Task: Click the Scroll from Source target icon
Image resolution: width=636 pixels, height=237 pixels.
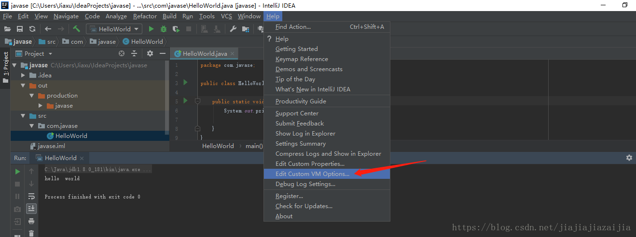Action: pyautogui.click(x=122, y=53)
